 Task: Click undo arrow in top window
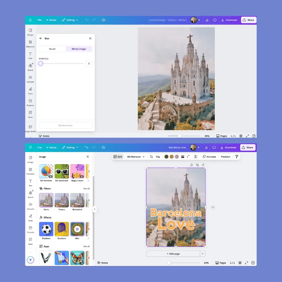86,20
